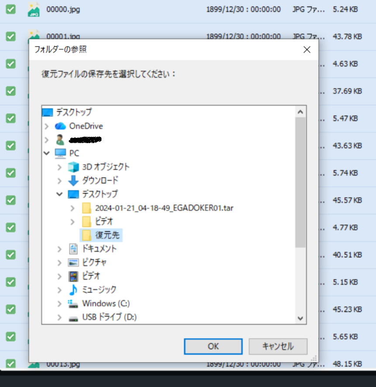Select the ミュージック music note icon
The width and height of the screenshot is (376, 387).
coord(73,290)
